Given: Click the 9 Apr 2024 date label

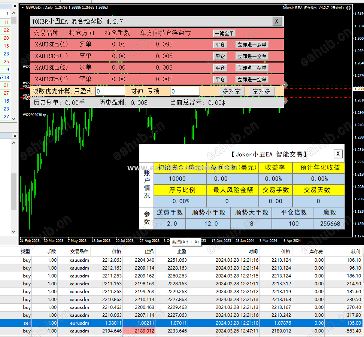Looking at the screenshot, I should point(292,240).
